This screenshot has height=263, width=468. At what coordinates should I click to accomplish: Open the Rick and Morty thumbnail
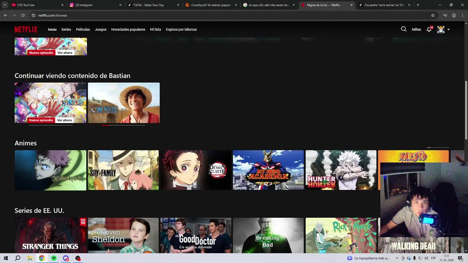click(x=341, y=236)
